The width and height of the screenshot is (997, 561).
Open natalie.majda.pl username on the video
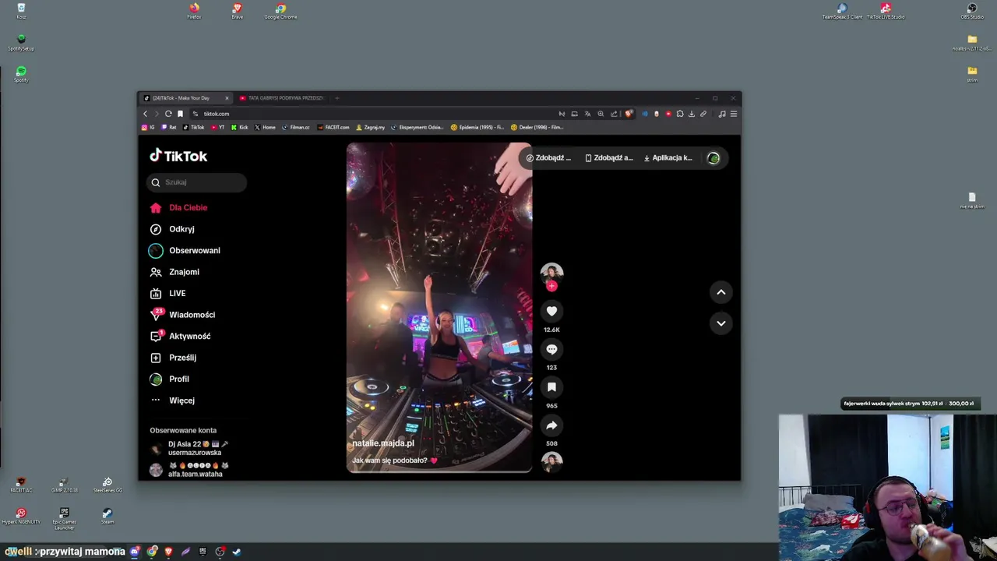[383, 443]
